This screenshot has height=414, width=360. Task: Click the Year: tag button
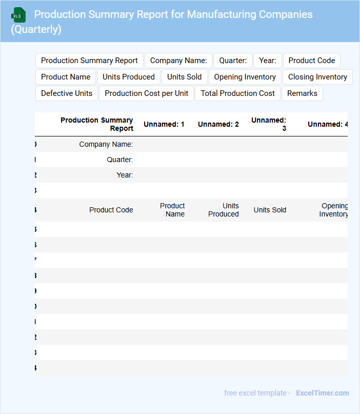coord(268,61)
